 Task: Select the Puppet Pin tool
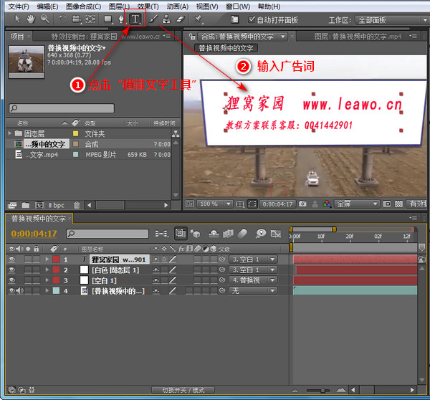[198, 19]
